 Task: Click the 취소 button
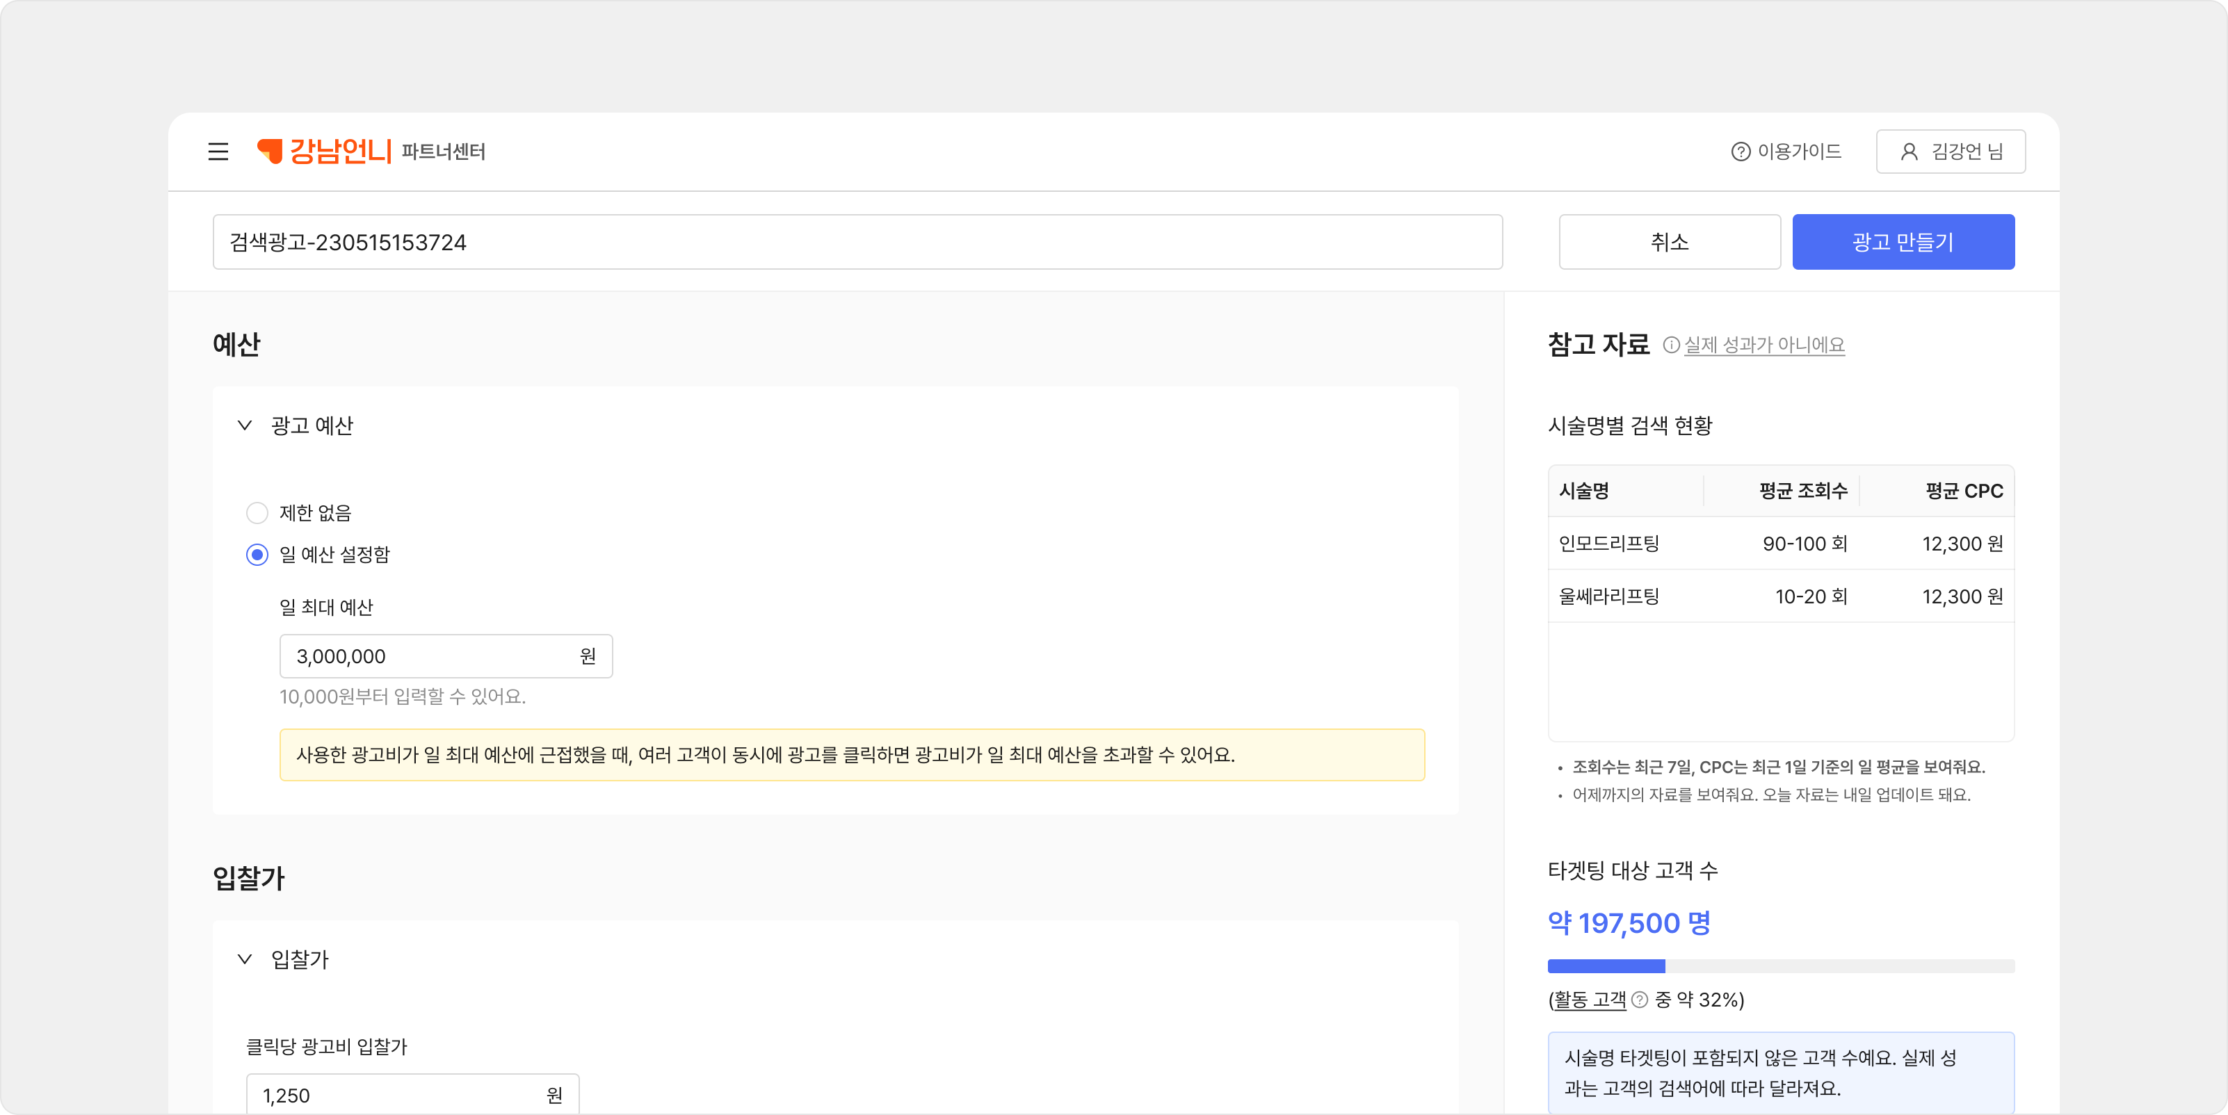click(1668, 242)
